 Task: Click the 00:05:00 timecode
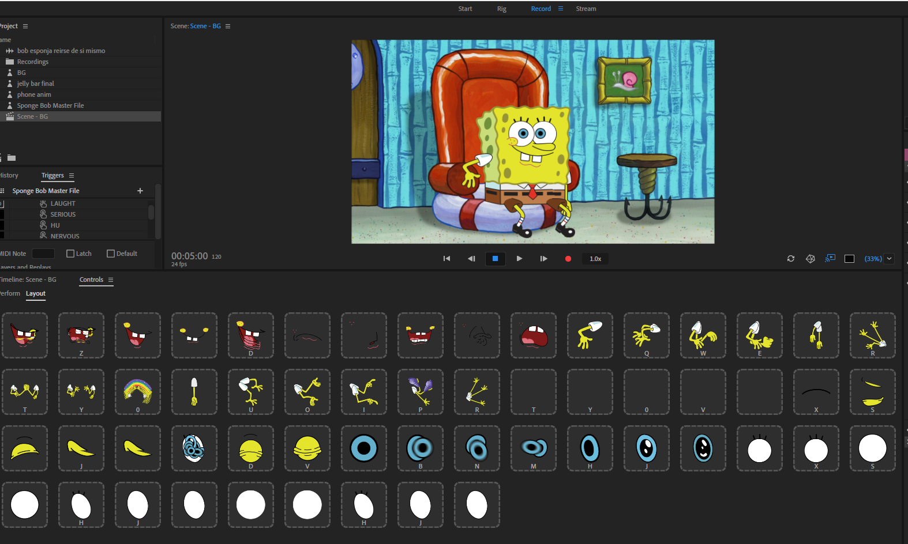(x=189, y=256)
